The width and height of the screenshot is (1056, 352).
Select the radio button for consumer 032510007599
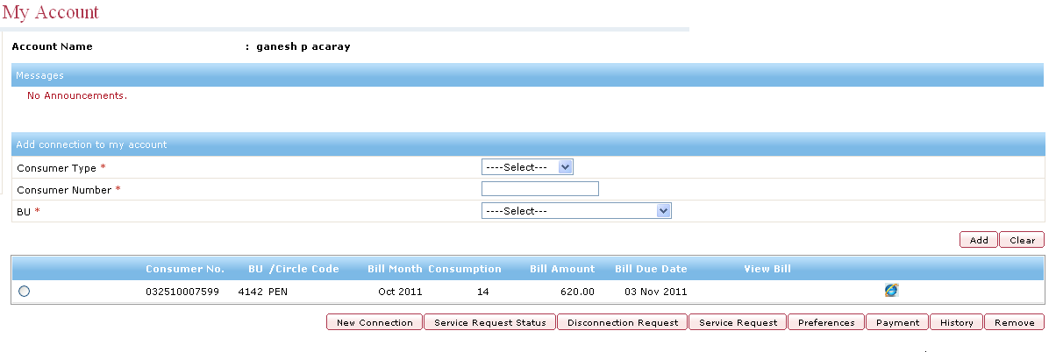tap(24, 292)
